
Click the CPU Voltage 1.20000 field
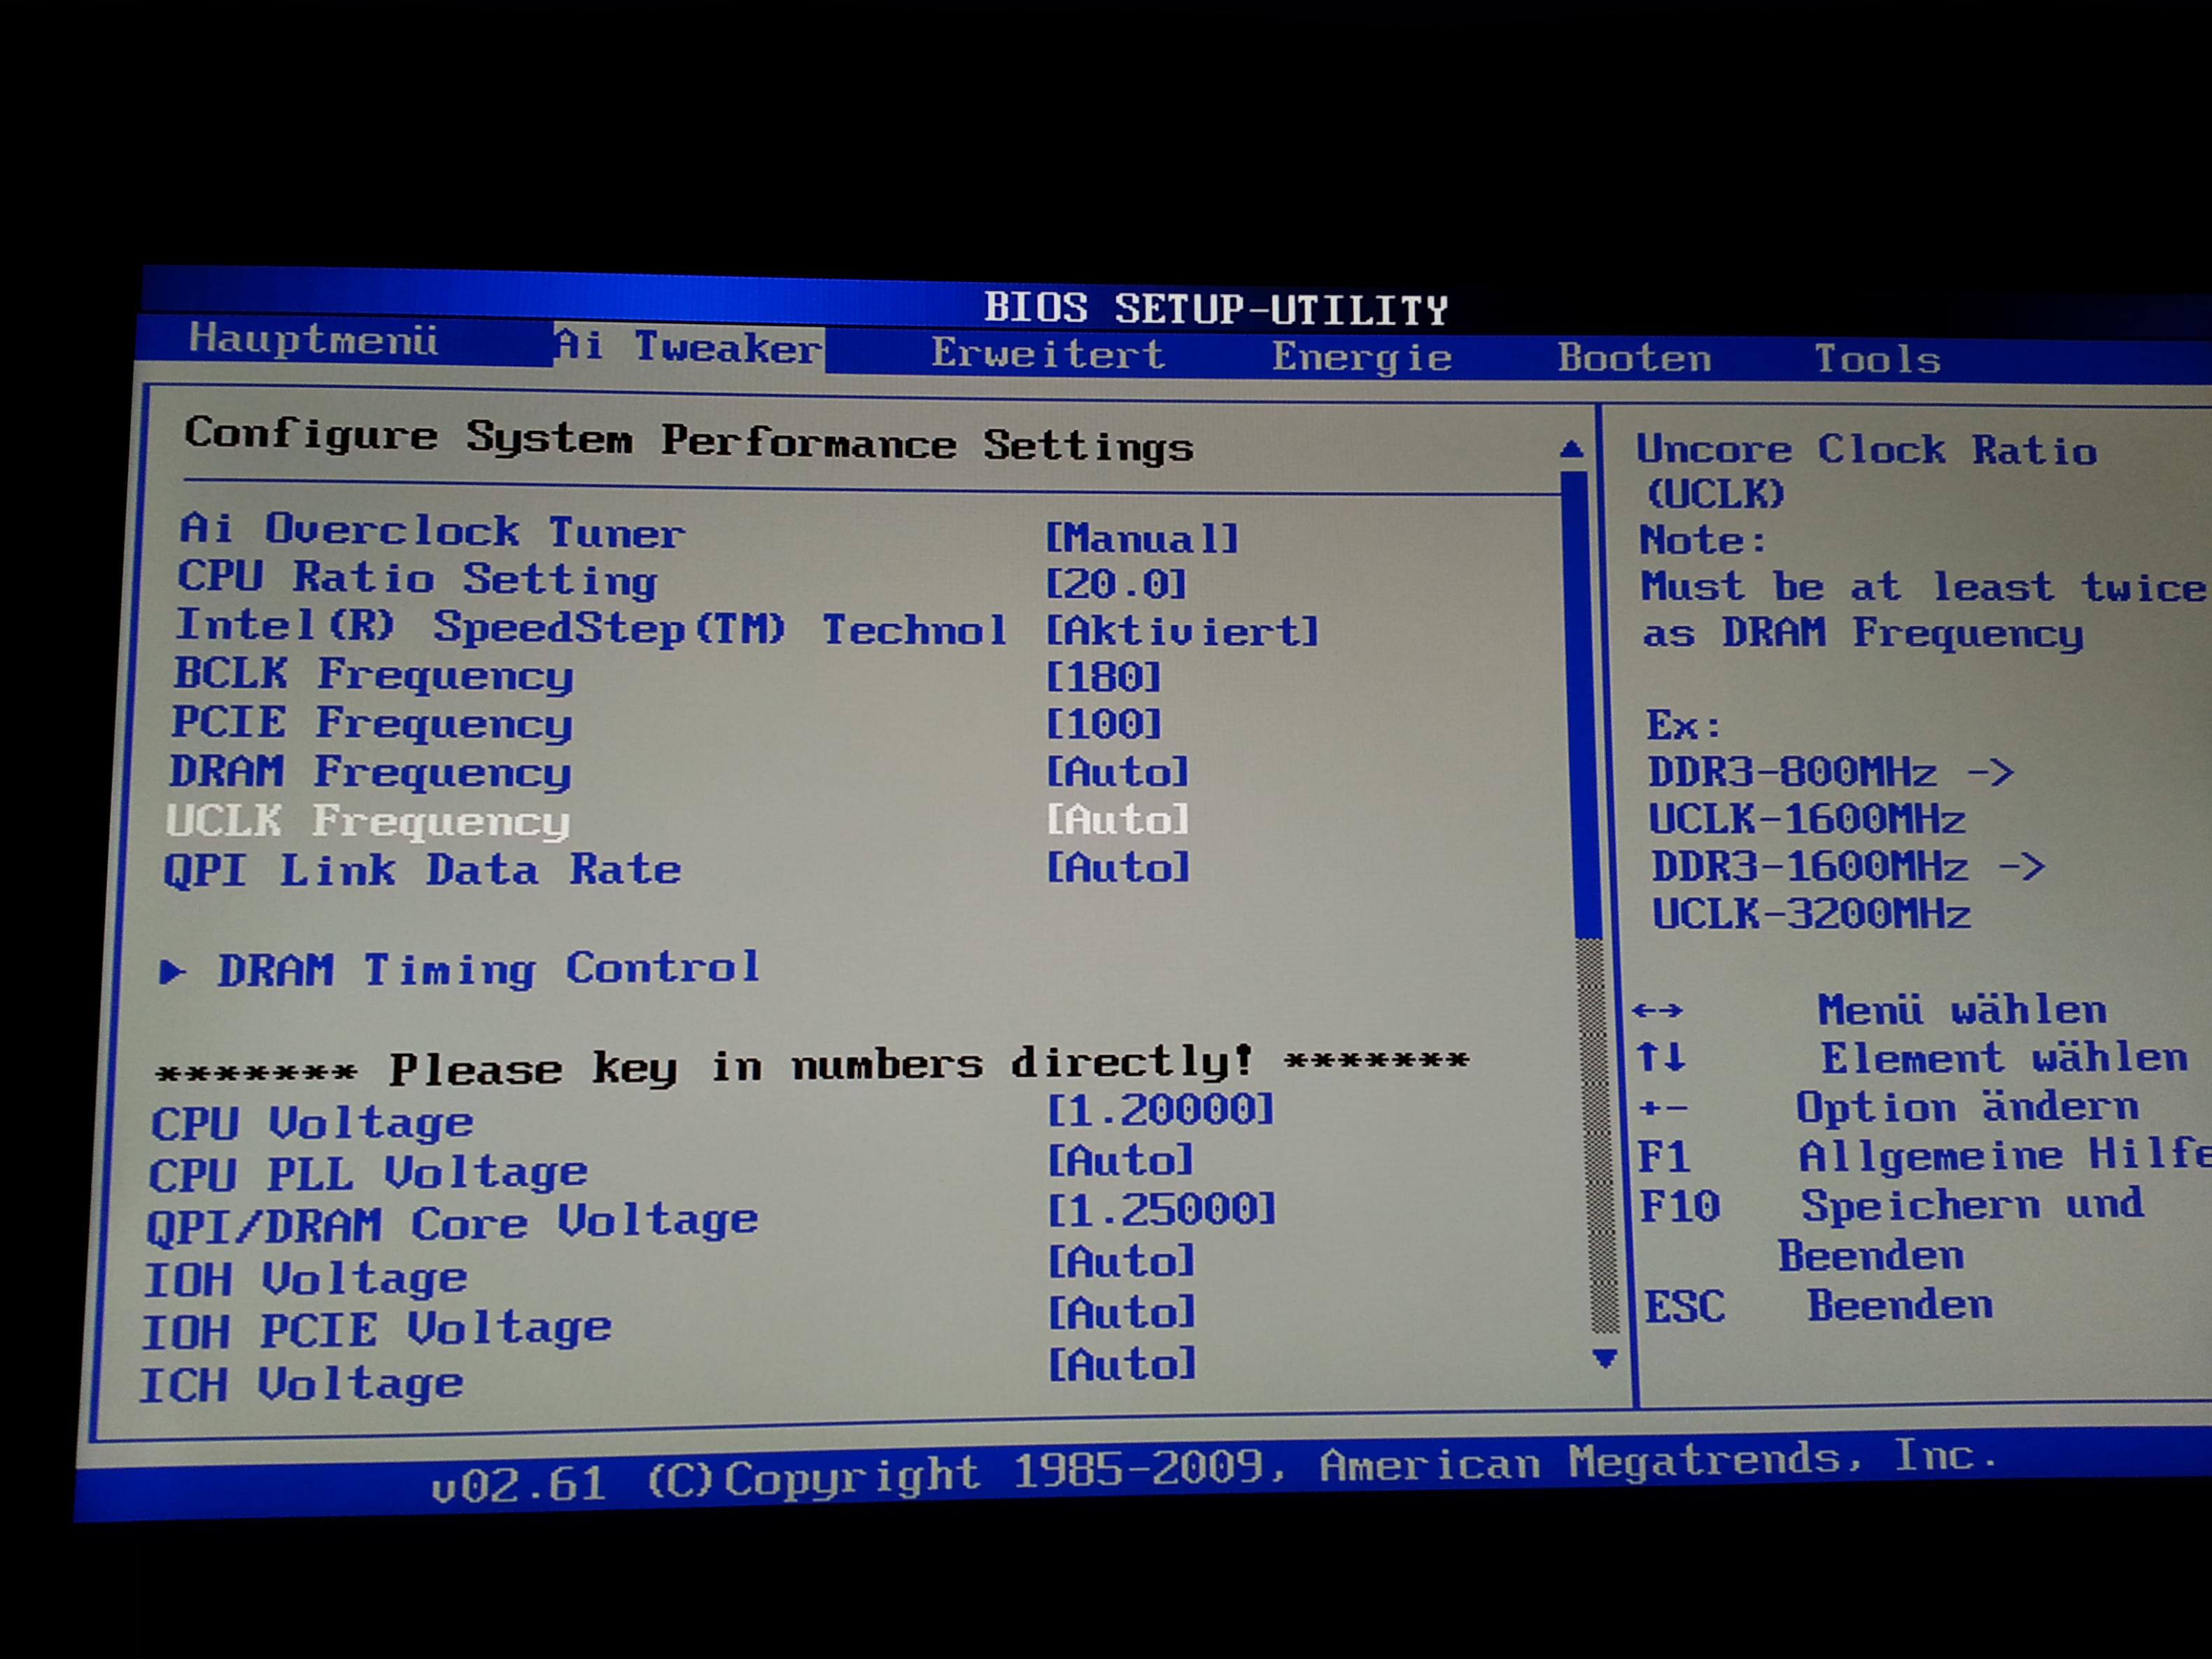1160,1109
